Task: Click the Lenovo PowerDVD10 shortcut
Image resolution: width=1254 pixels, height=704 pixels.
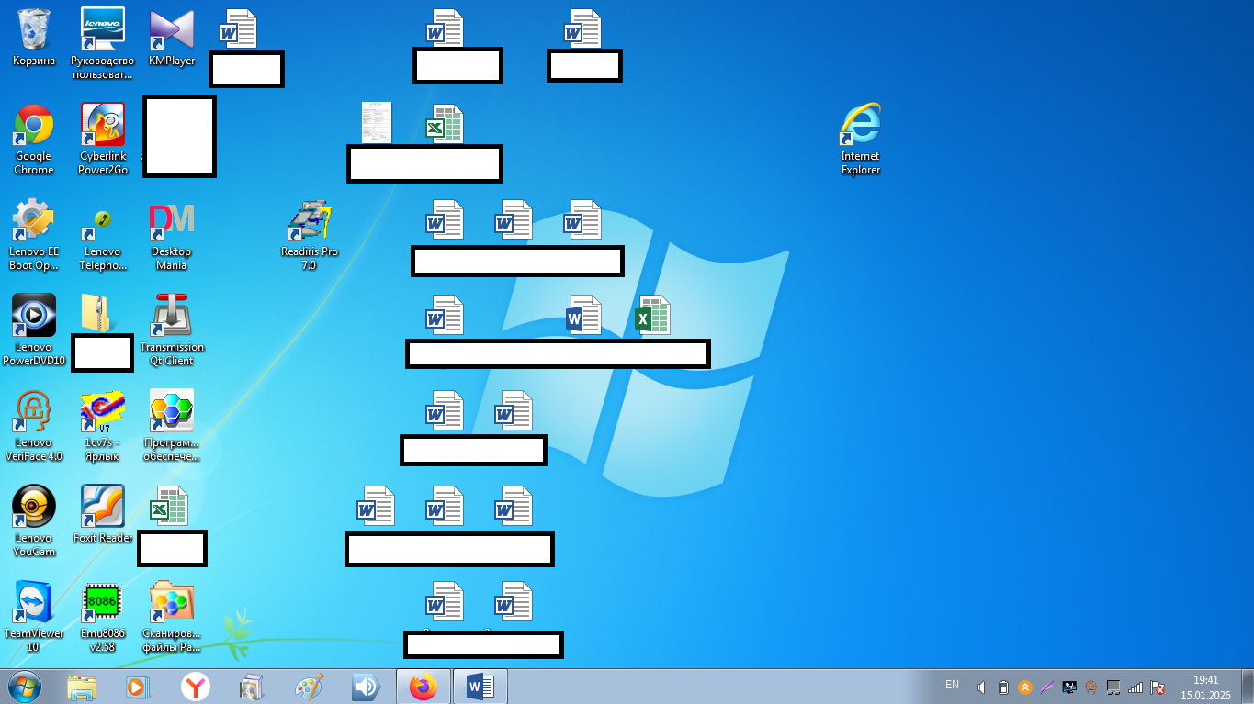Action: 34,330
